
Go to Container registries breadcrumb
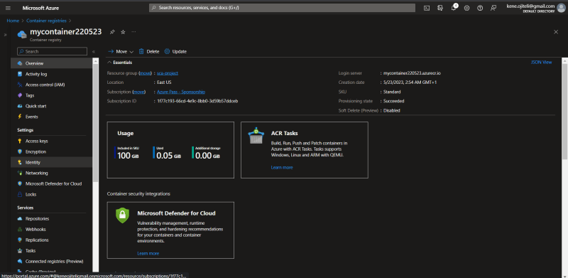tap(46, 21)
